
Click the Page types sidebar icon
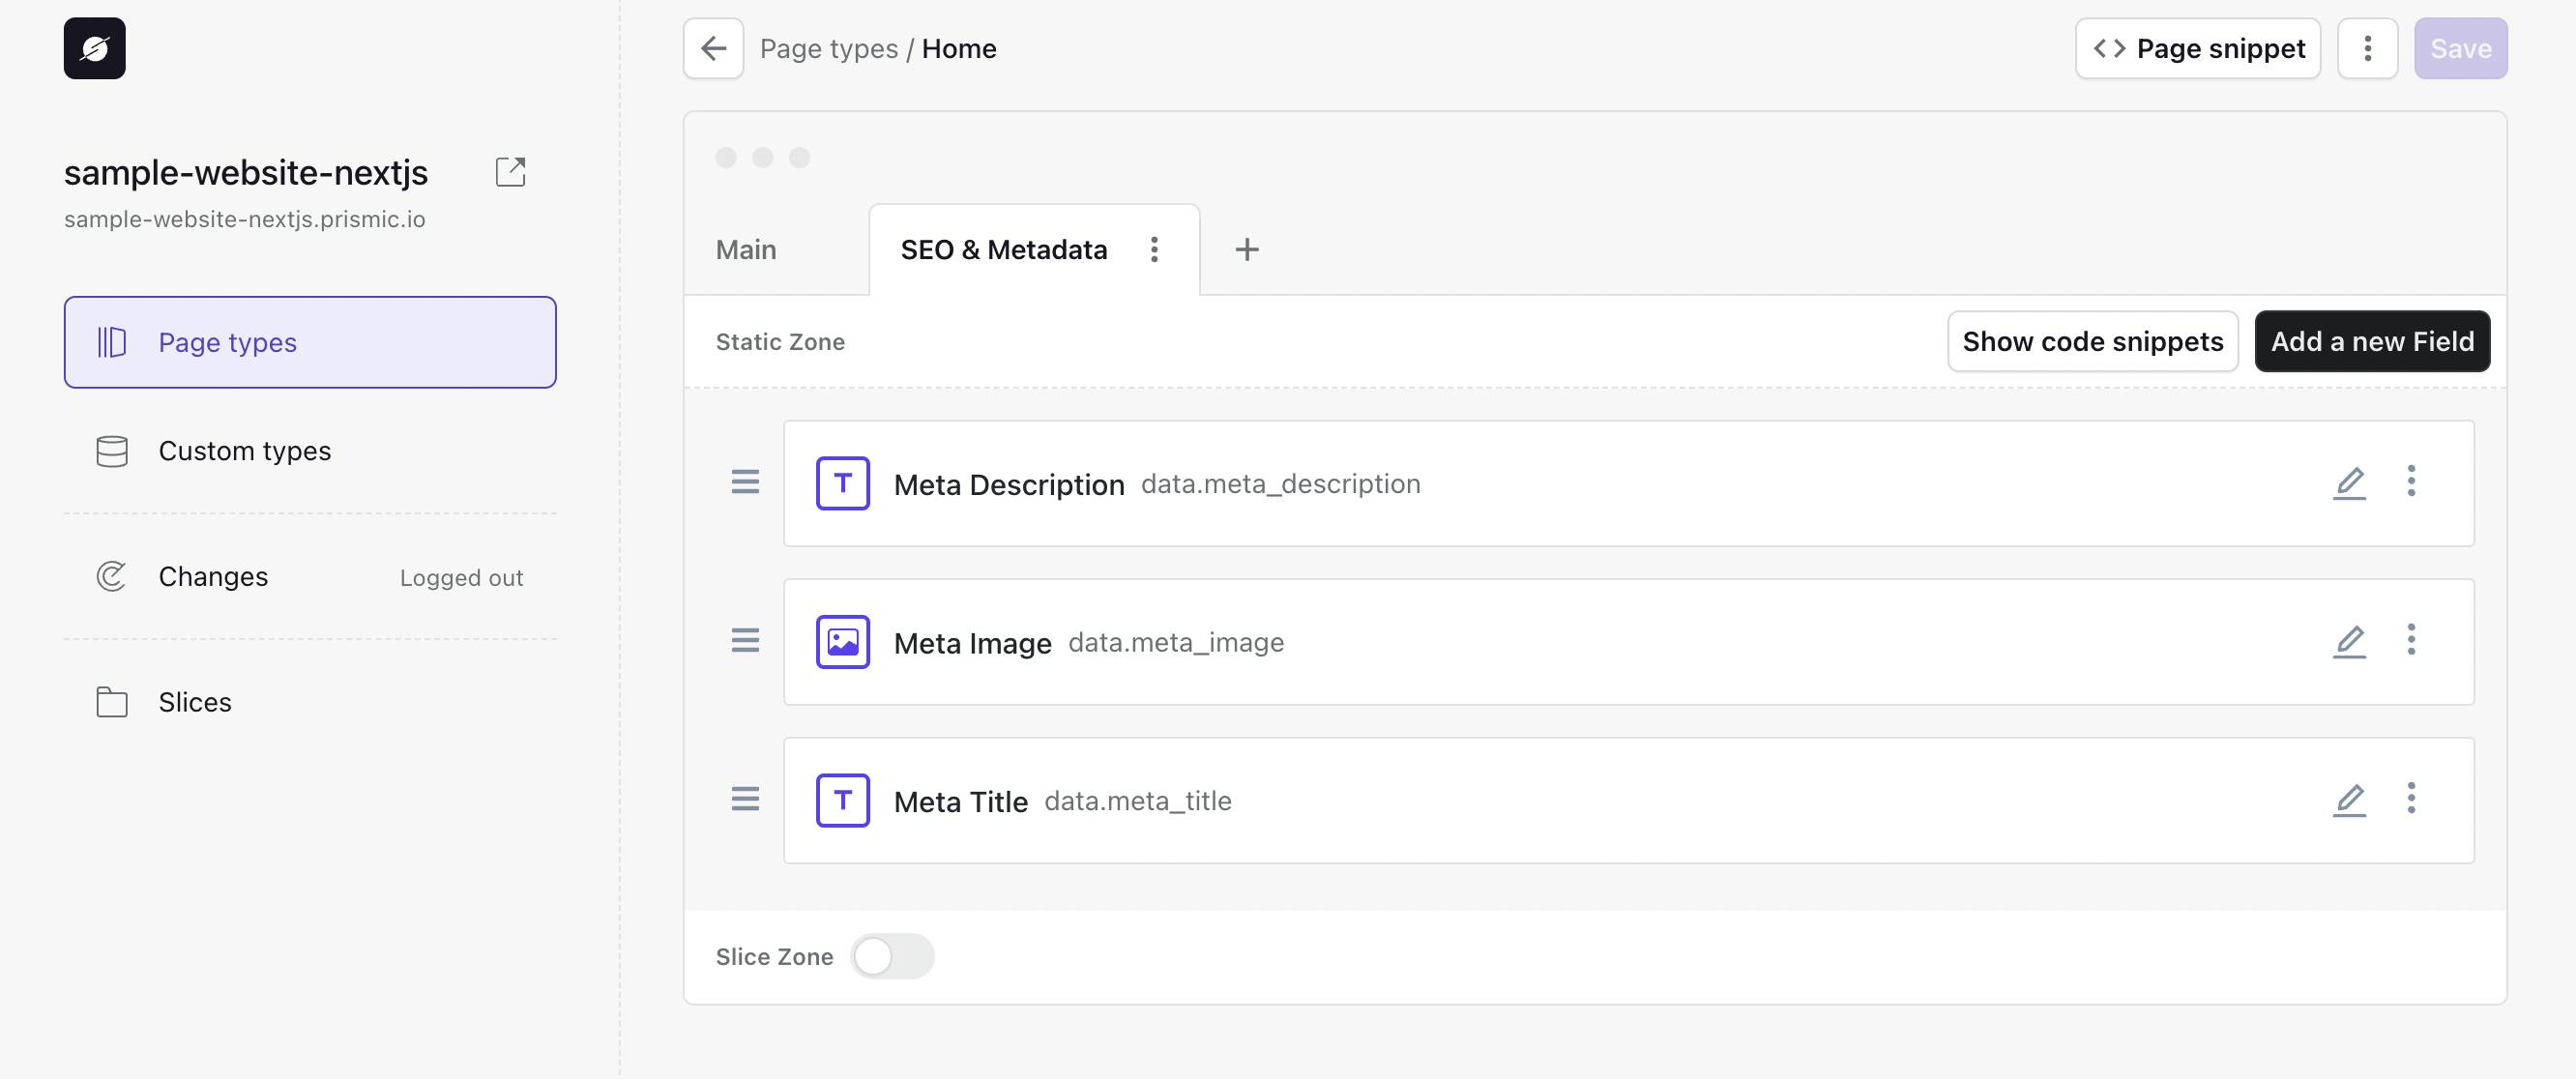click(112, 341)
